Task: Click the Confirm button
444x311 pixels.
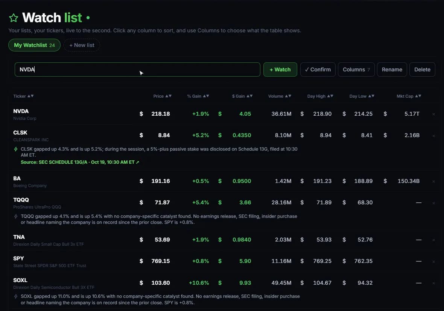Action: pos(318,69)
